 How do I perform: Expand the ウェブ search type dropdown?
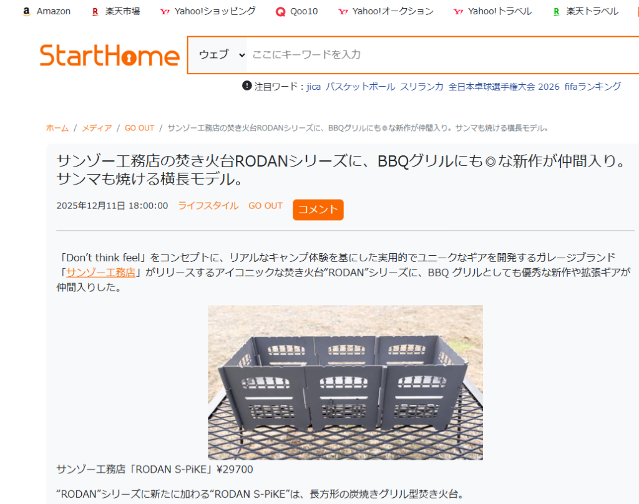[222, 55]
